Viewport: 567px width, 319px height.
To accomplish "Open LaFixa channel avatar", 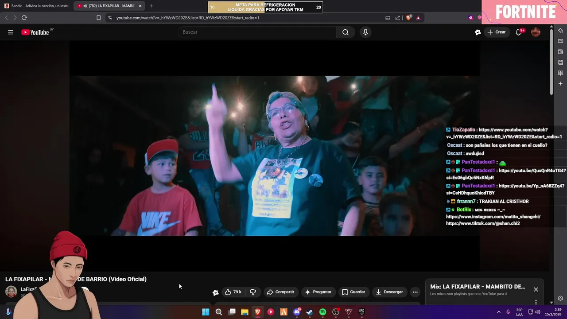I will (11, 292).
